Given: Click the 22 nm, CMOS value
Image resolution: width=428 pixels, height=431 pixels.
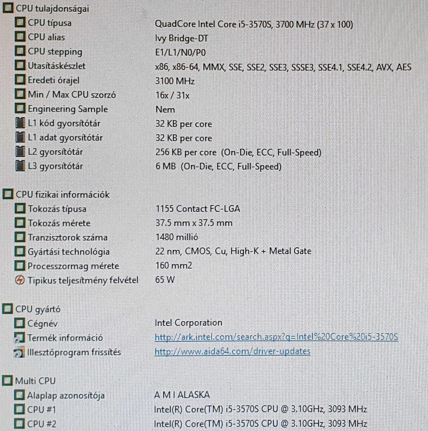Looking at the screenshot, I should pos(233,251).
